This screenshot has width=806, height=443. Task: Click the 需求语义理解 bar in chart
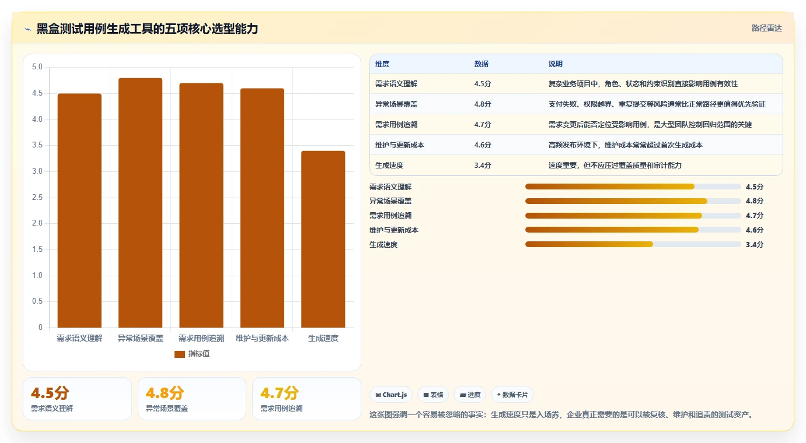tap(79, 210)
